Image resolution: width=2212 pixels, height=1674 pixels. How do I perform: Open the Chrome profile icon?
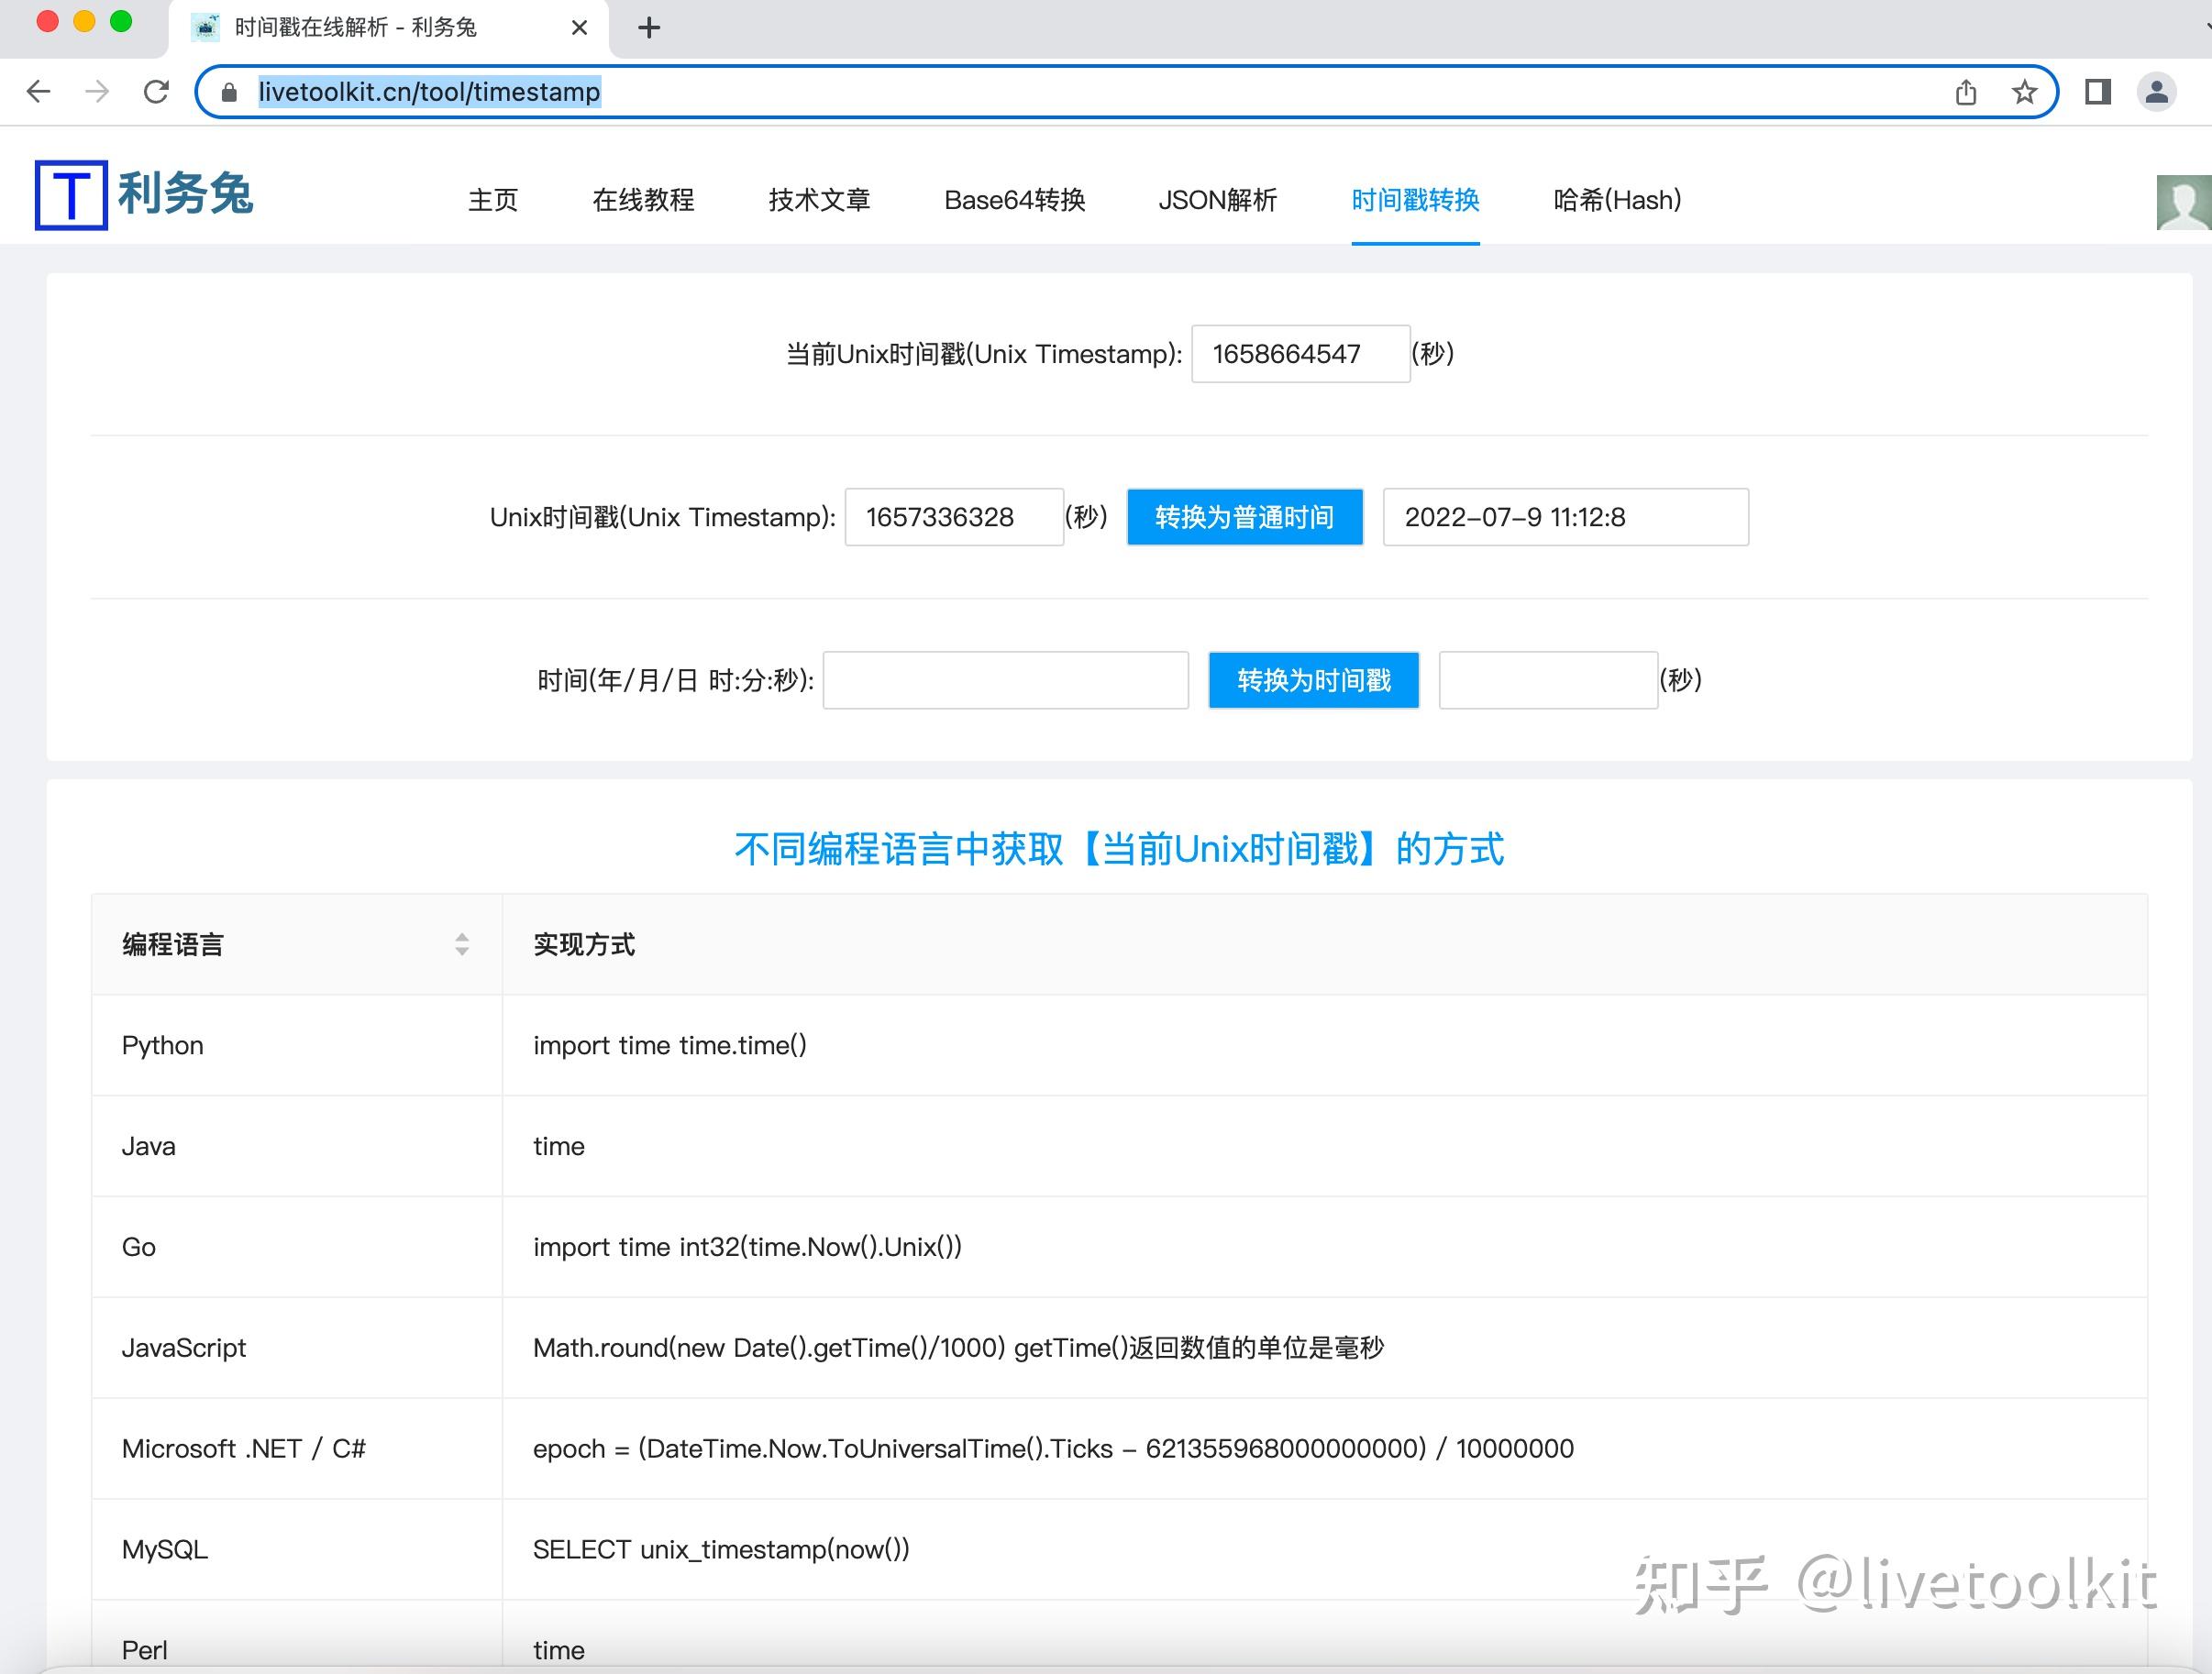[2157, 92]
